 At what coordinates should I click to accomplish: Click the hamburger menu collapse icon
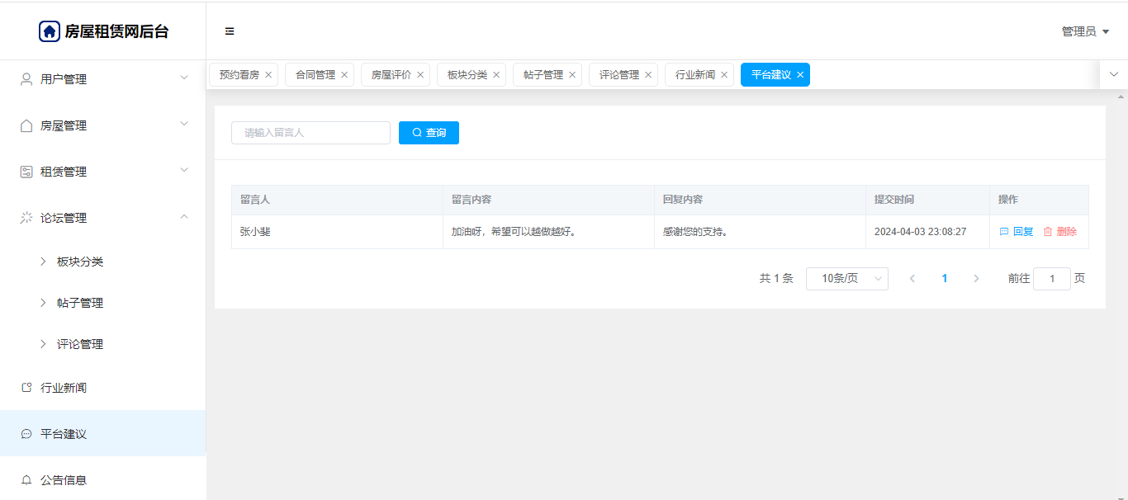pos(230,31)
